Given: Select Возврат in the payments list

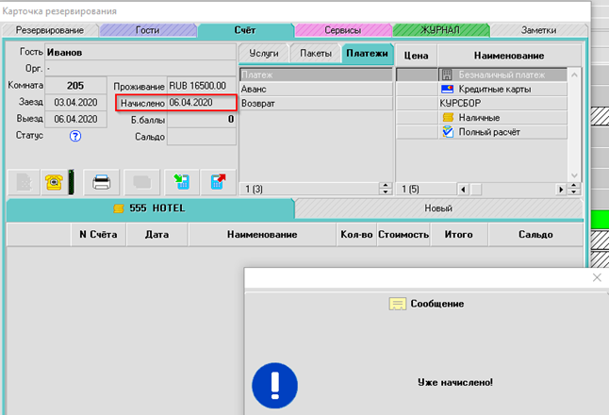Looking at the screenshot, I should [x=314, y=103].
